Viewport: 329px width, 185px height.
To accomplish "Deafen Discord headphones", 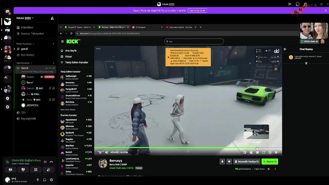I will click(x=44, y=180).
